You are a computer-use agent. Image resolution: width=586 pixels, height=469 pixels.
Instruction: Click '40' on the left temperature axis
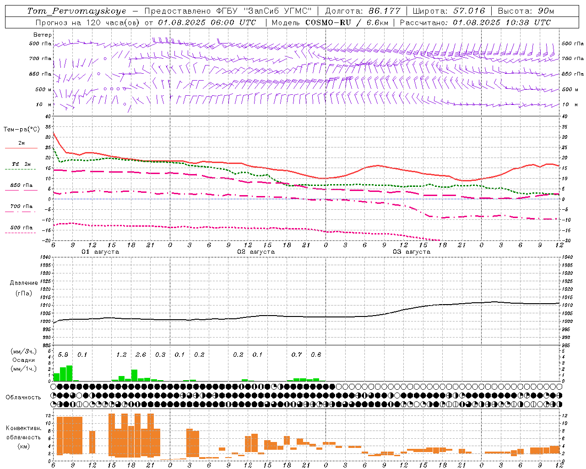49,116
